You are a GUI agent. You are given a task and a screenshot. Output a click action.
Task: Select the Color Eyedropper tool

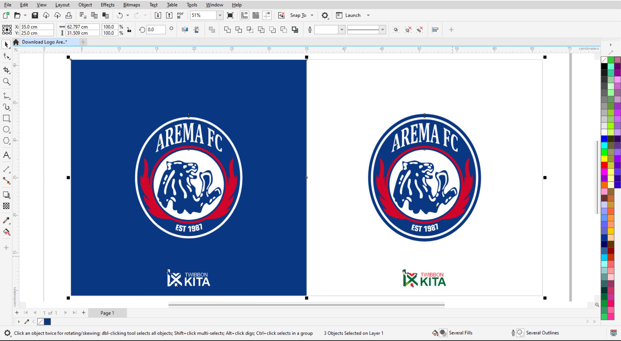click(6, 220)
